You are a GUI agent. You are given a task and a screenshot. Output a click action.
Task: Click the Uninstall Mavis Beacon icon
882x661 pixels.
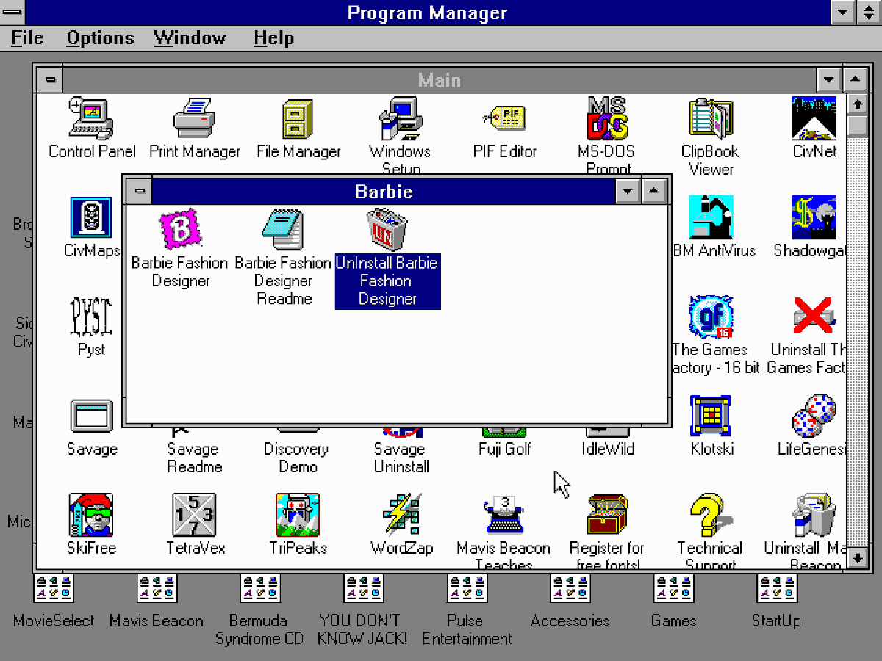coord(814,515)
